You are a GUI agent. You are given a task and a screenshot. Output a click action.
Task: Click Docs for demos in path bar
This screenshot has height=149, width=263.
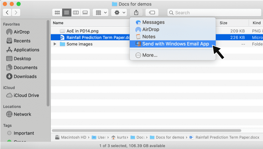[x=167, y=137]
